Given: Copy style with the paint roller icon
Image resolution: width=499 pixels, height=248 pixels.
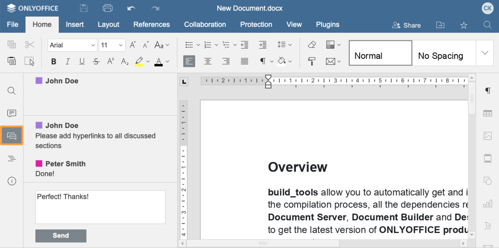Looking at the screenshot, I should click(312, 61).
